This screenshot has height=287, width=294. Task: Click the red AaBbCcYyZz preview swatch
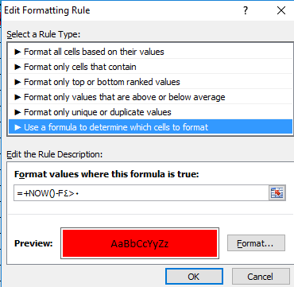coord(140,243)
